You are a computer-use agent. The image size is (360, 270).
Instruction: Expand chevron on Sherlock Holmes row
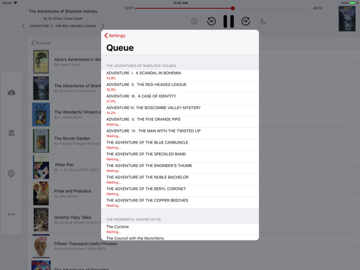pyautogui.click(x=355, y=89)
